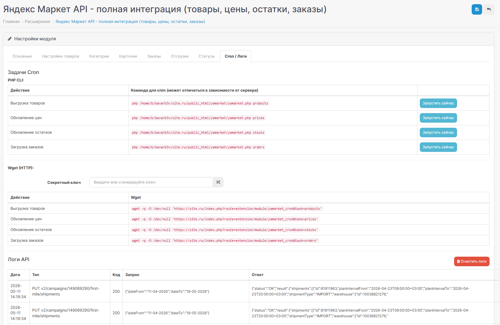Go to Главная breadcrumb link
Screen dimensions: 500x325
[x=11, y=21]
